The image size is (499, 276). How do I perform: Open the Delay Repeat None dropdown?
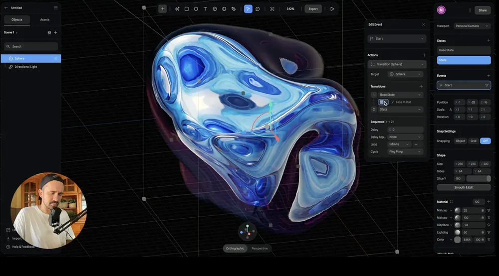pyautogui.click(x=405, y=137)
